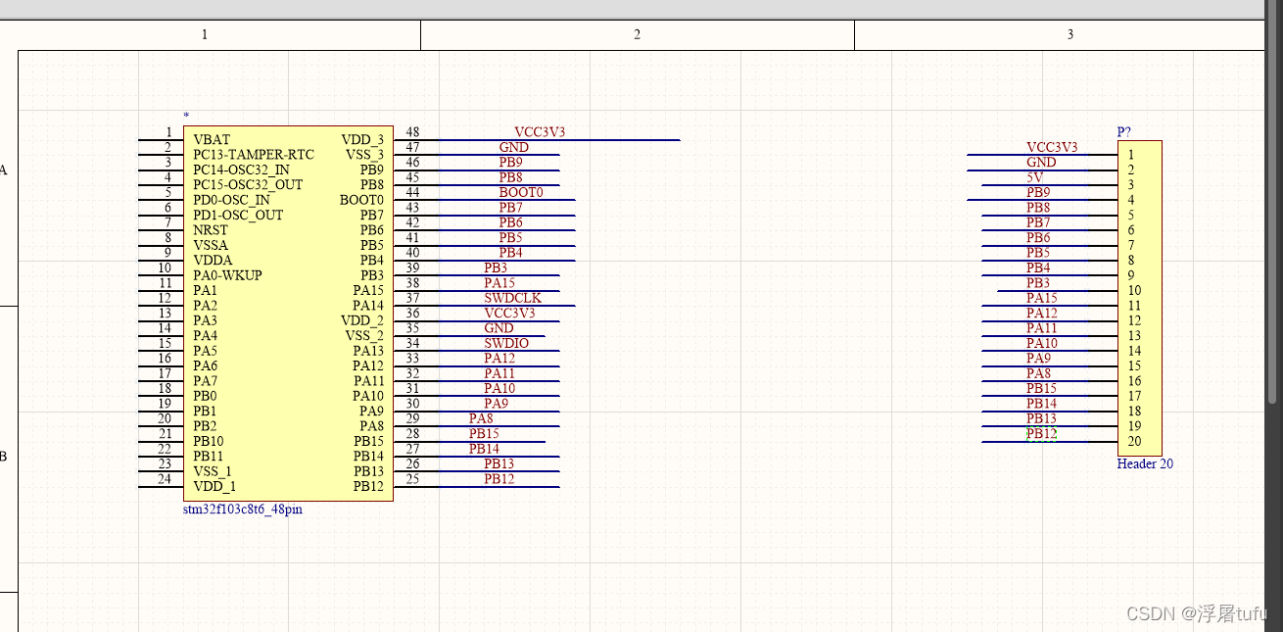Select the VSSA pin name

(211, 245)
